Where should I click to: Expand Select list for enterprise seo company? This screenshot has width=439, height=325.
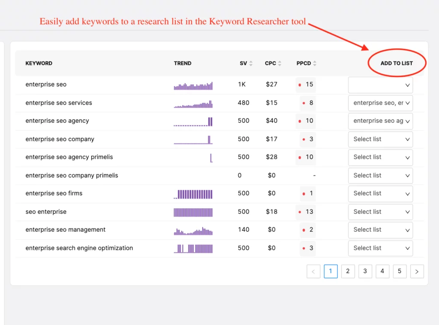tap(380, 139)
